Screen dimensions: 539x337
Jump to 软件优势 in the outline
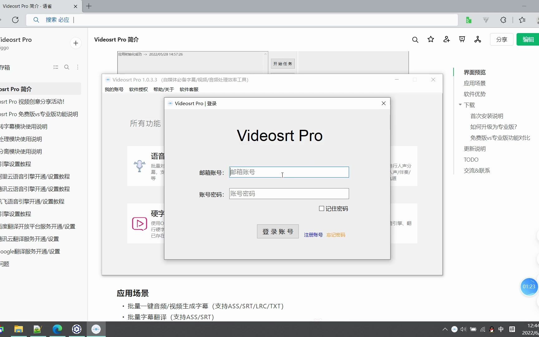click(475, 94)
